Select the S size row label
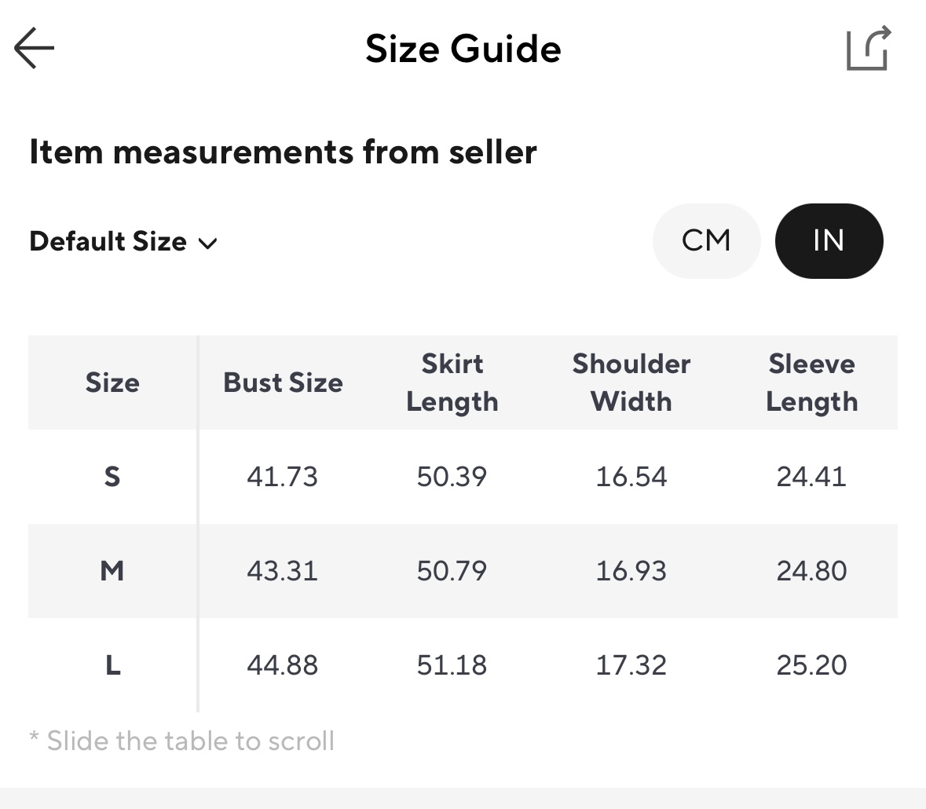 [x=112, y=477]
